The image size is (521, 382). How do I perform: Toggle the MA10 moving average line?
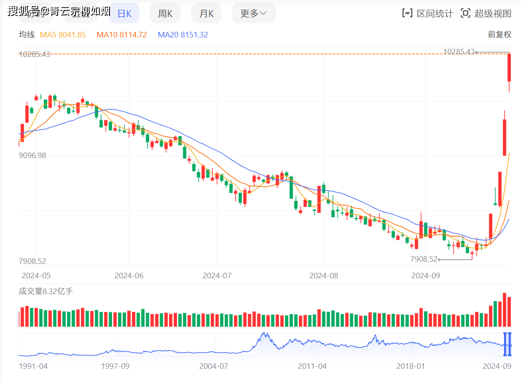click(122, 34)
